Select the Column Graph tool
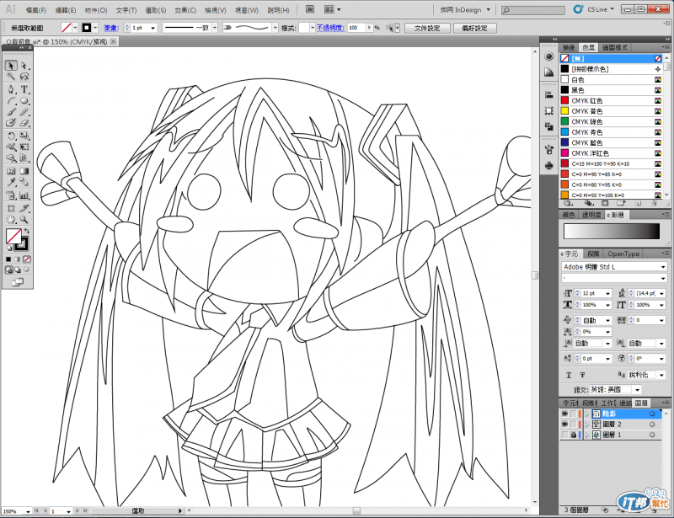Image resolution: width=674 pixels, height=518 pixels. (24, 195)
